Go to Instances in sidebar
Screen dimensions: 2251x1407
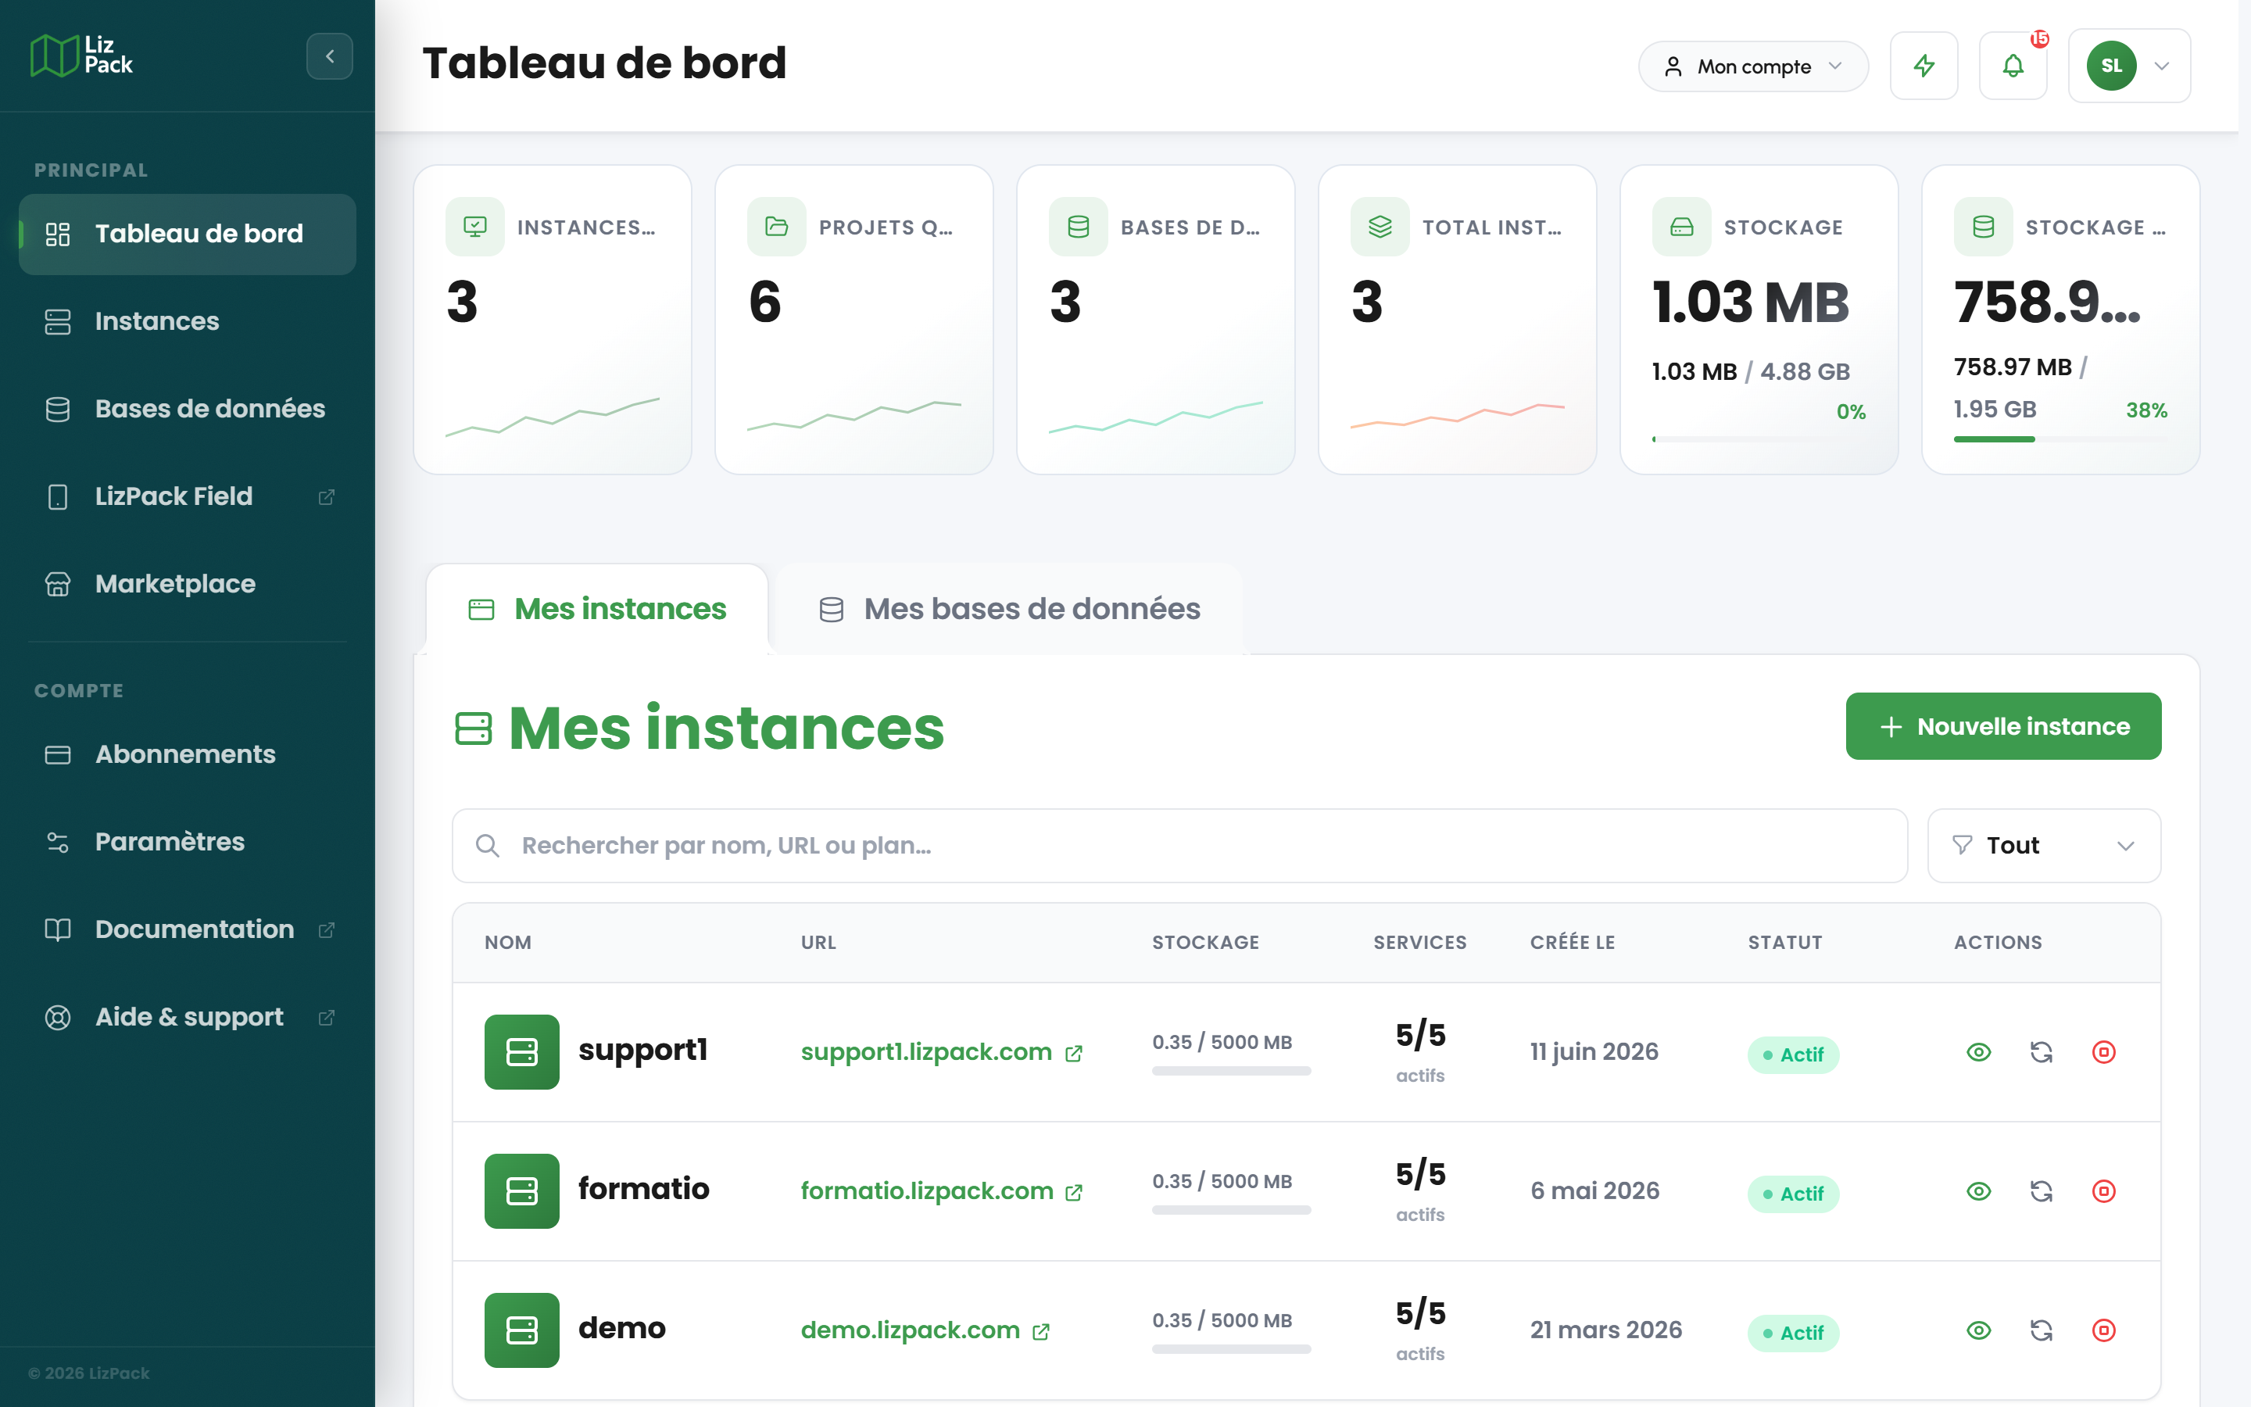coord(187,321)
